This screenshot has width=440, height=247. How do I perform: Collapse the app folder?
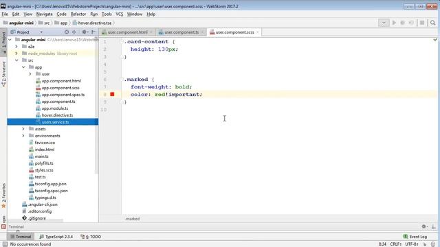click(23, 67)
